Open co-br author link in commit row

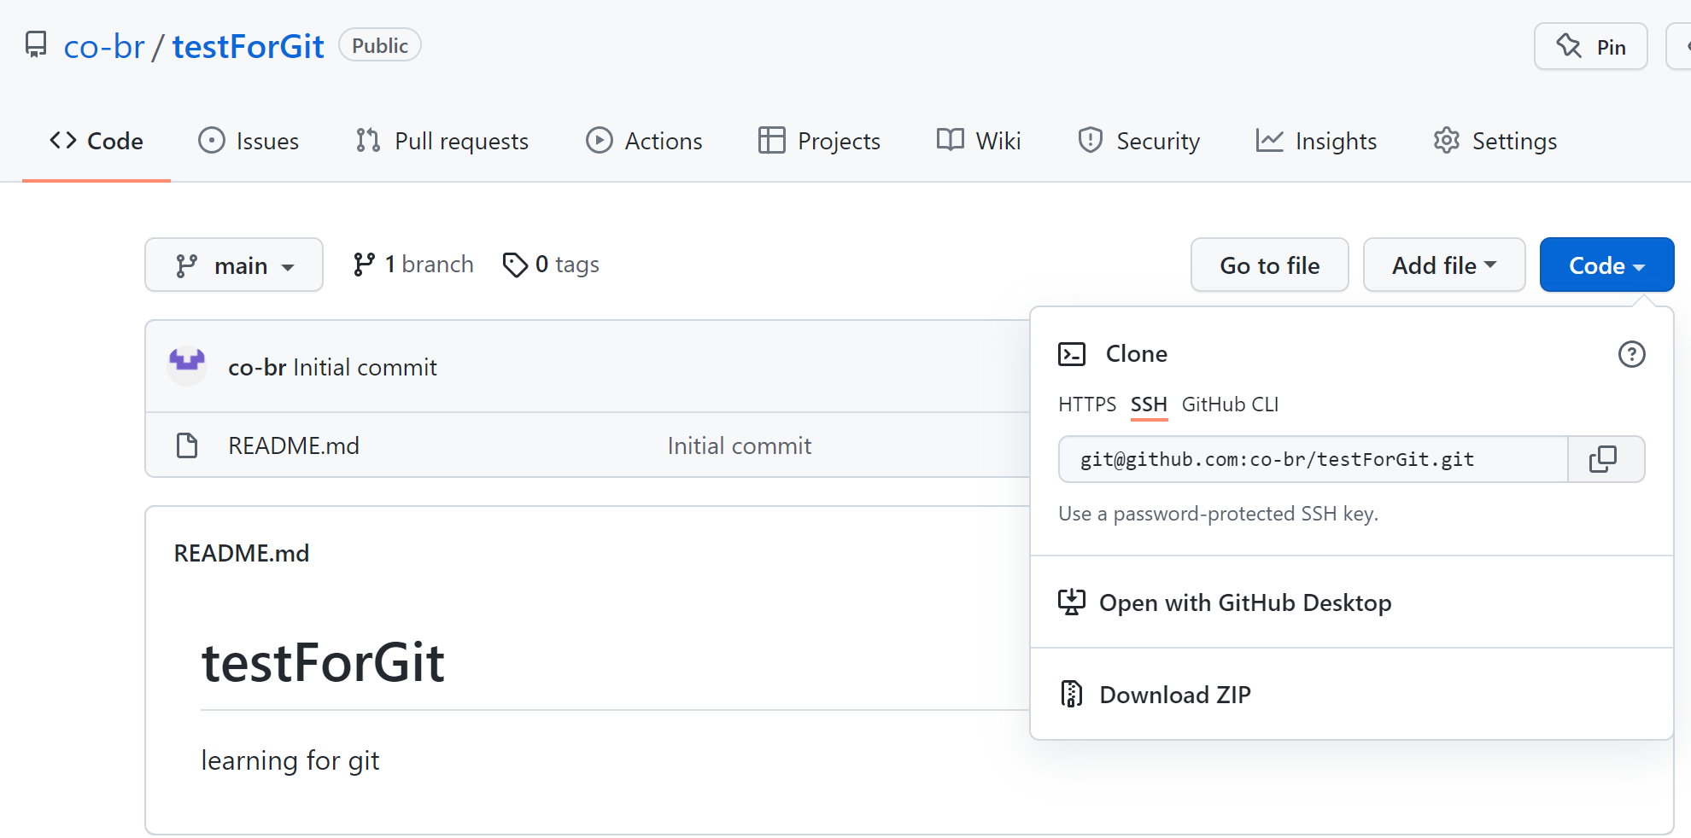pos(256,367)
